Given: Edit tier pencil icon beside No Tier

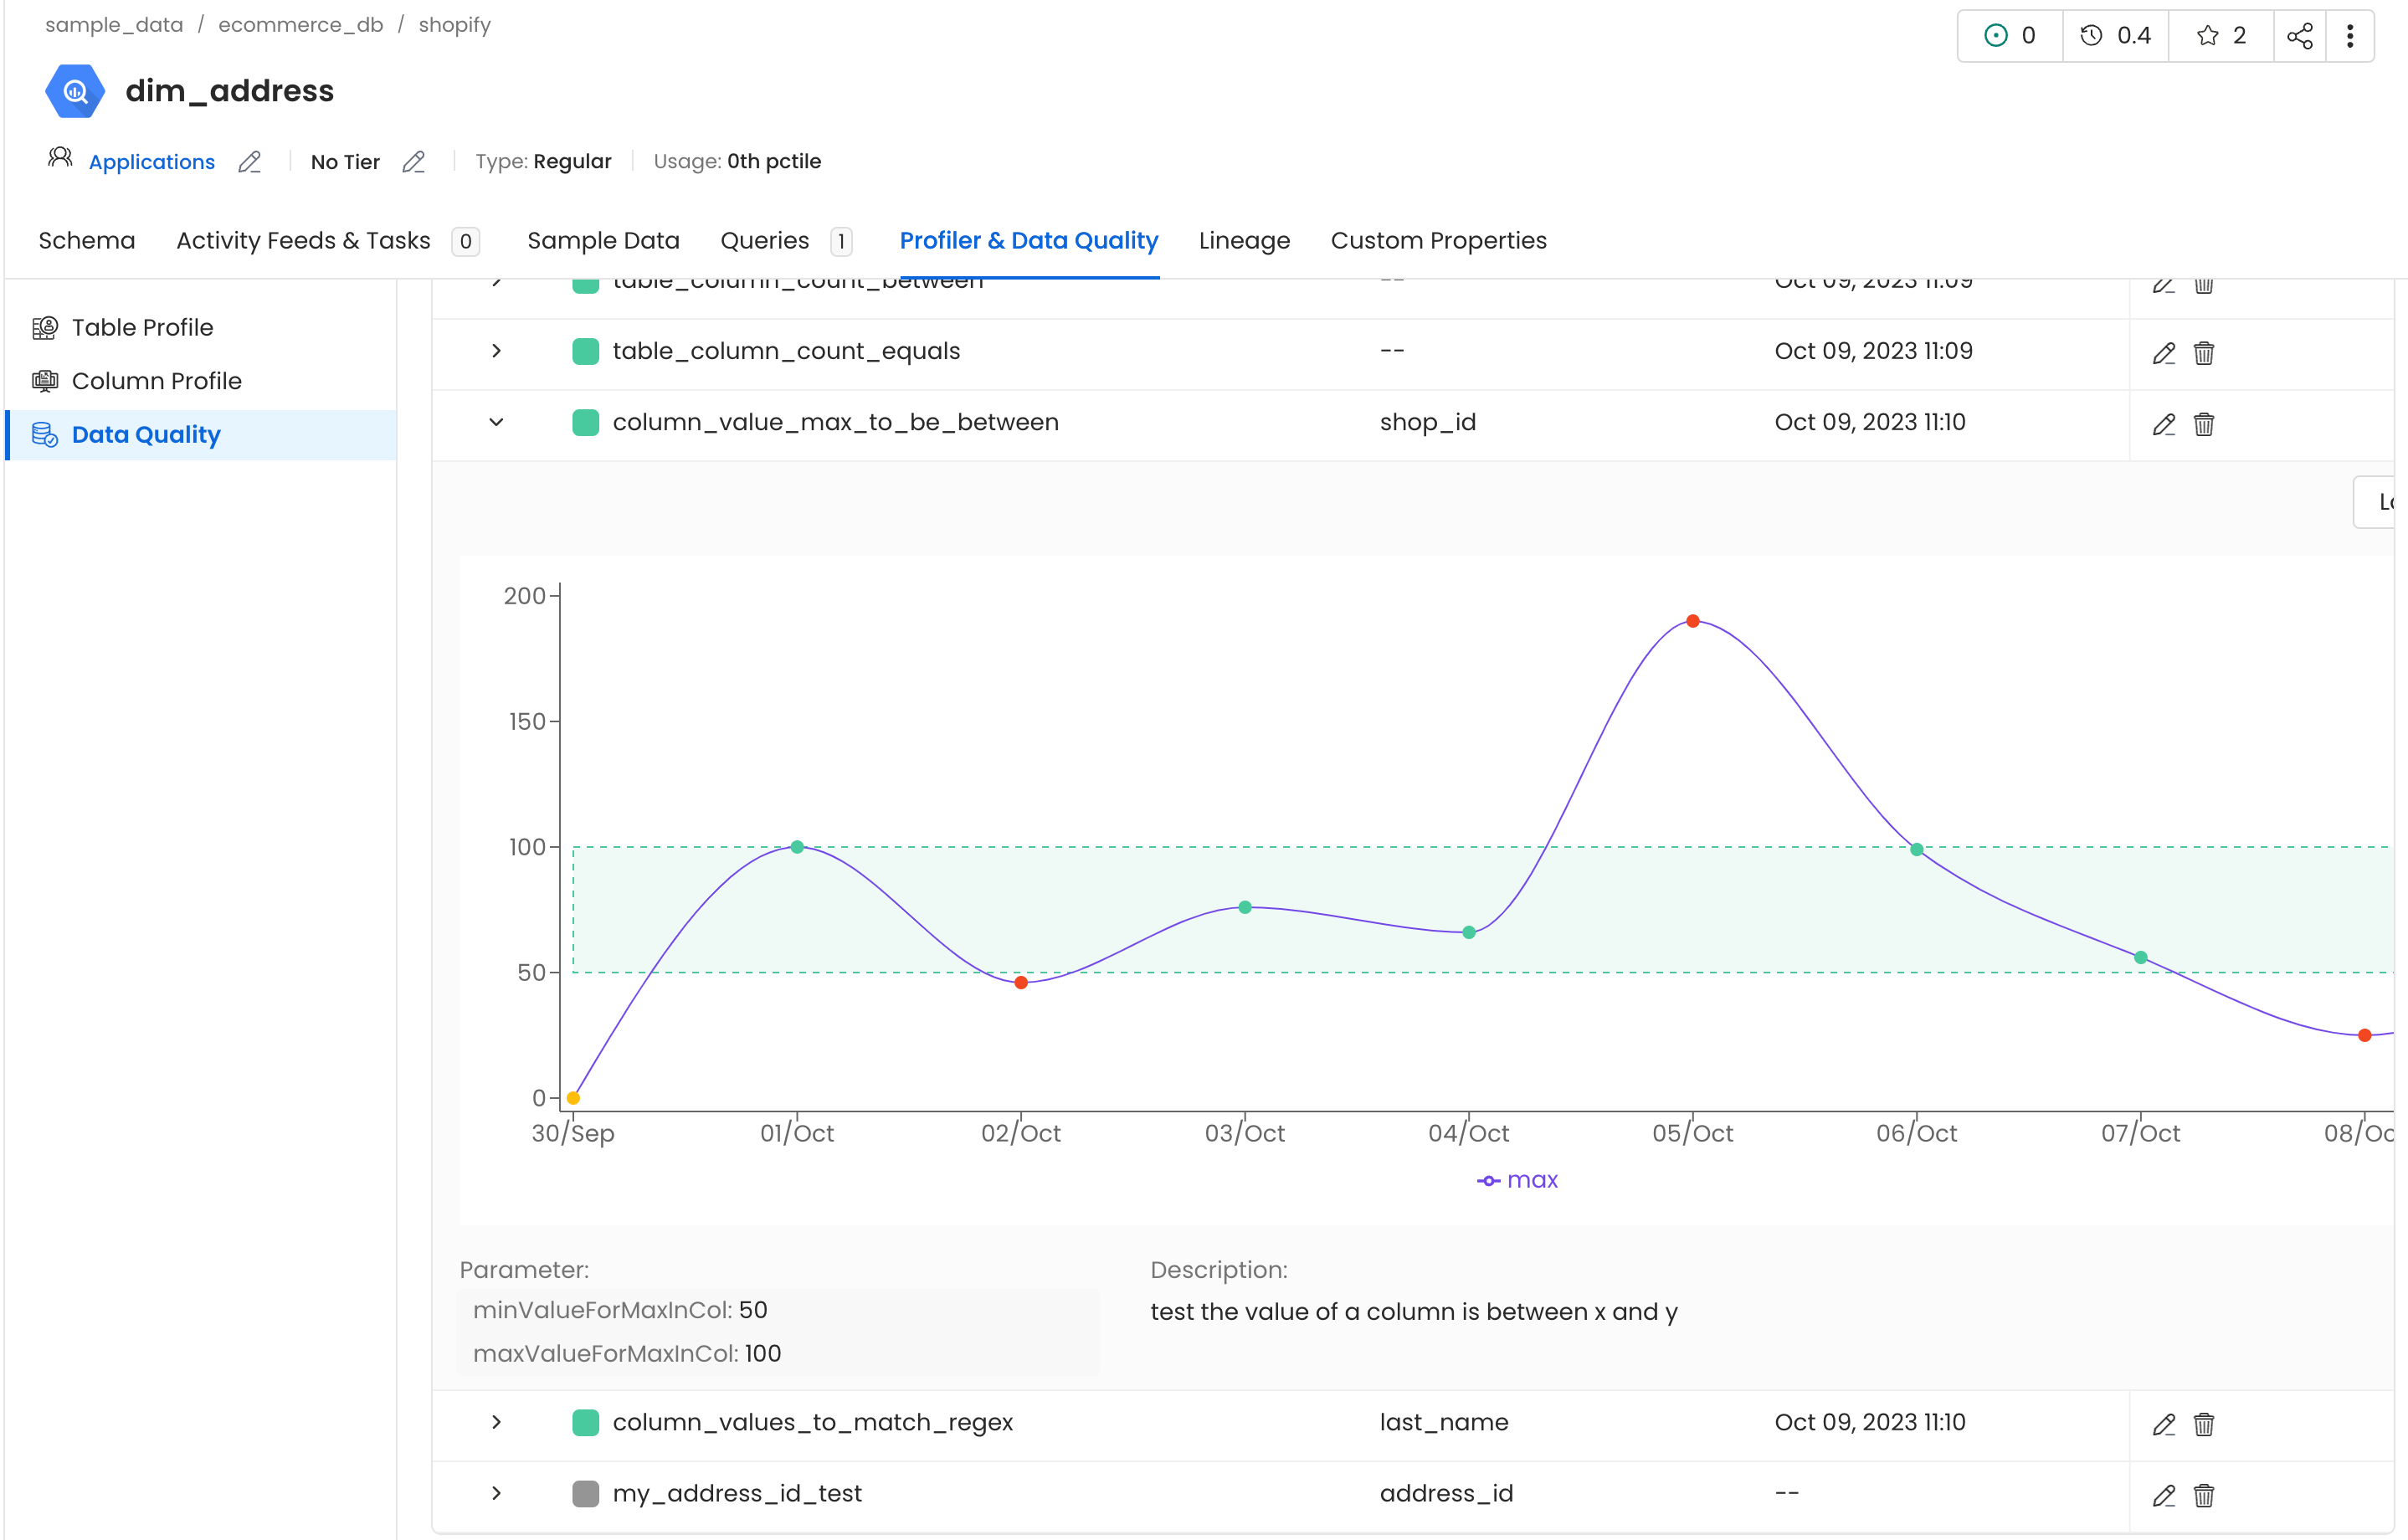Looking at the screenshot, I should [413, 162].
